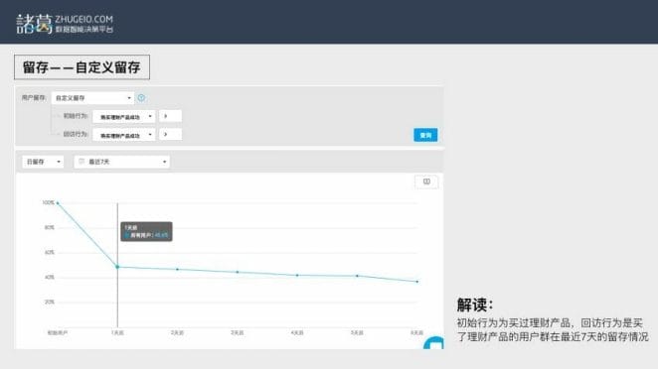The width and height of the screenshot is (658, 369).
Task: Click the 初始用户 x-axis label
Action: pos(58,332)
